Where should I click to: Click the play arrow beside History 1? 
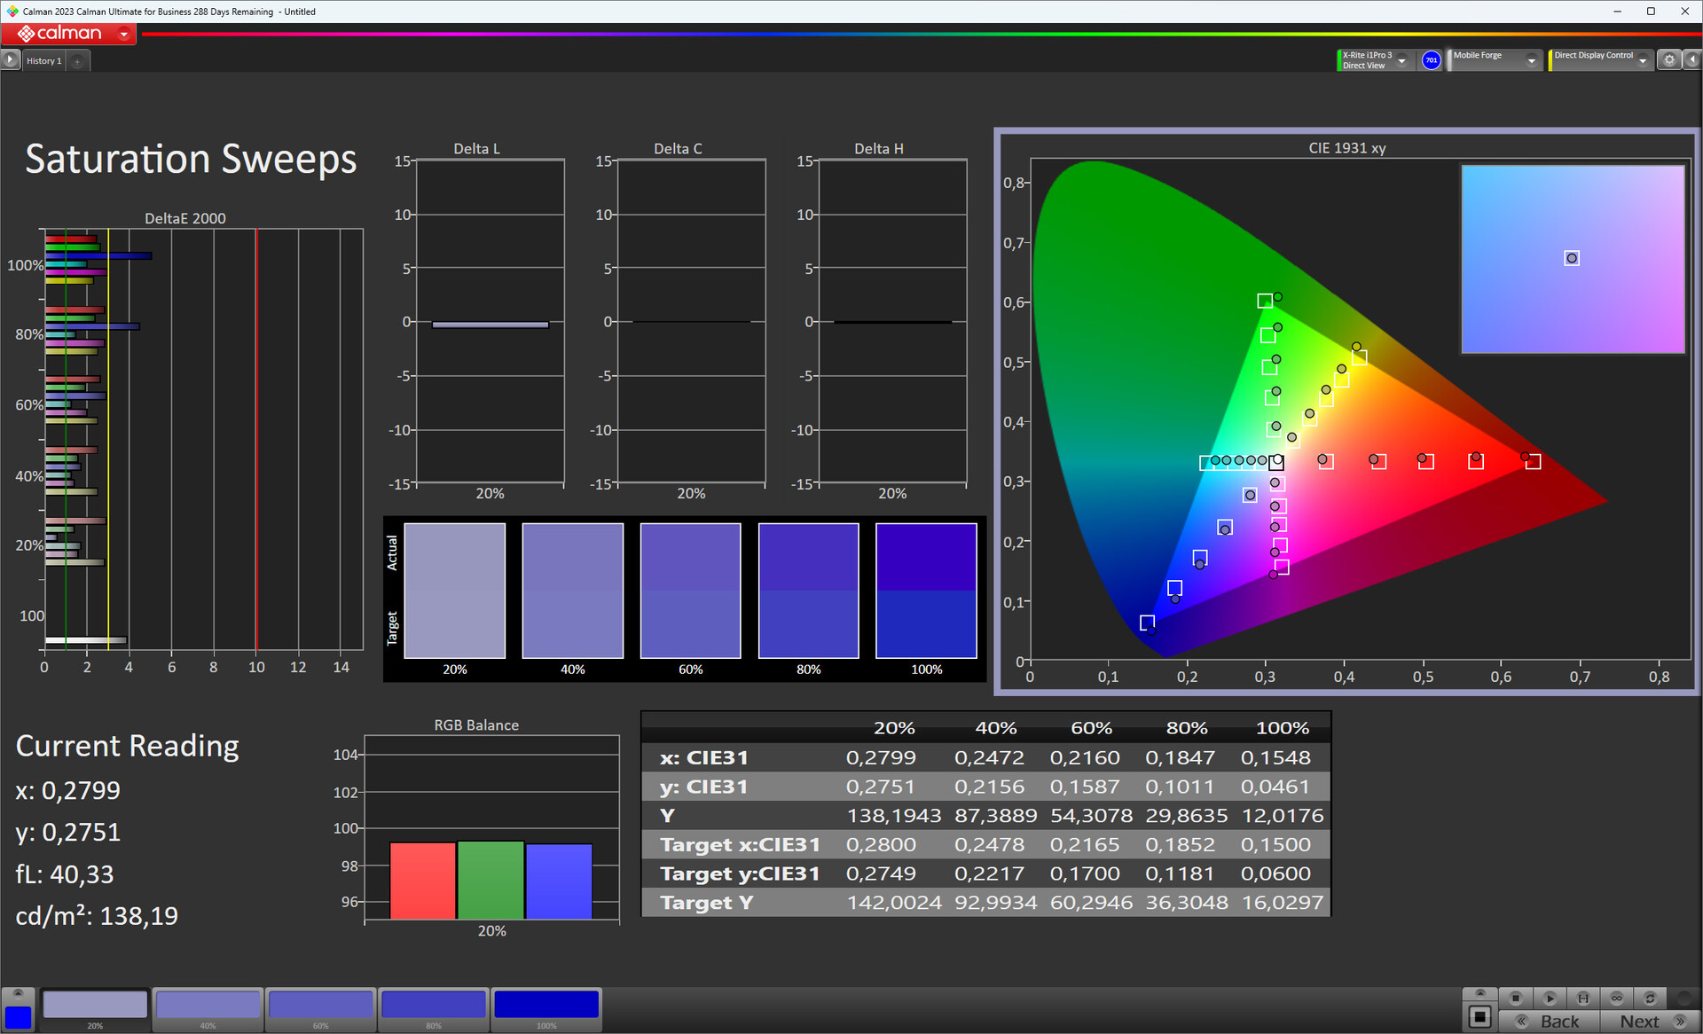pos(10,59)
